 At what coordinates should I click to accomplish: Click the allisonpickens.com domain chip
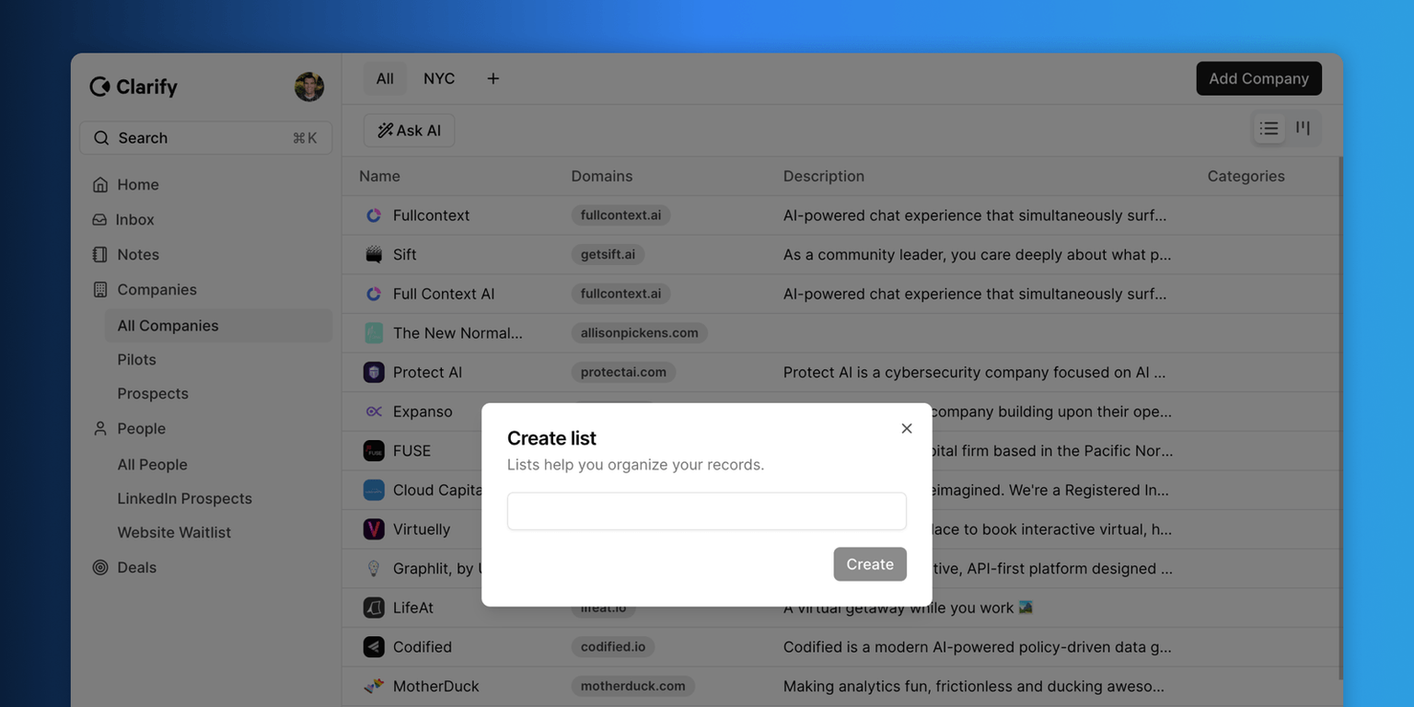[x=639, y=333]
